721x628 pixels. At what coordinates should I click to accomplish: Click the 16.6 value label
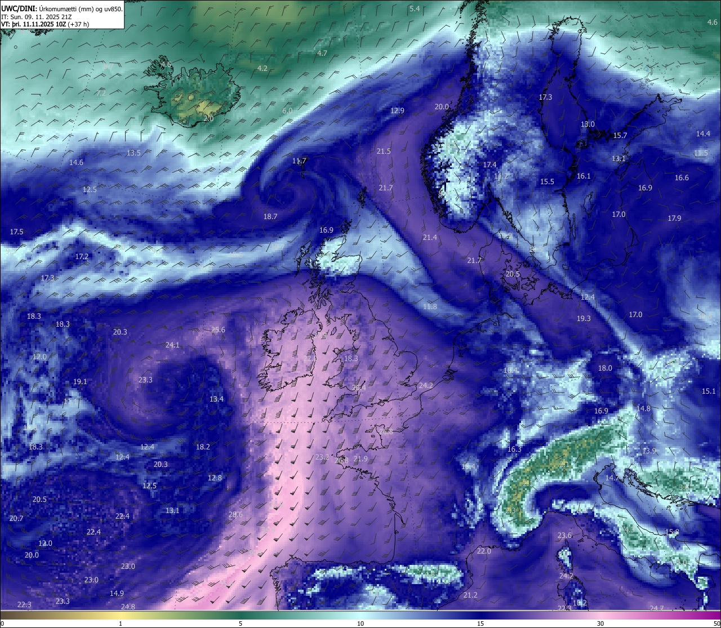[682, 177]
